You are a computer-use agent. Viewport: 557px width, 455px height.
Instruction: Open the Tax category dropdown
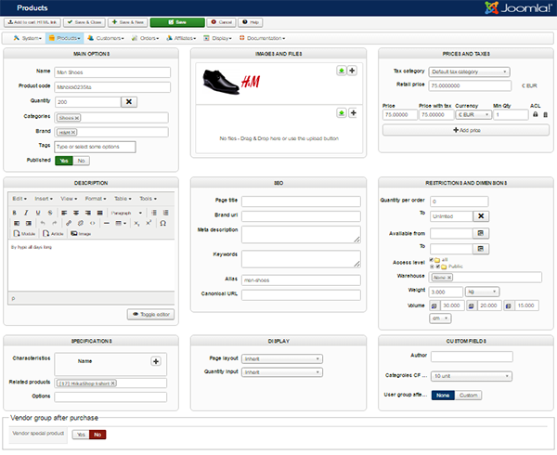coord(470,71)
